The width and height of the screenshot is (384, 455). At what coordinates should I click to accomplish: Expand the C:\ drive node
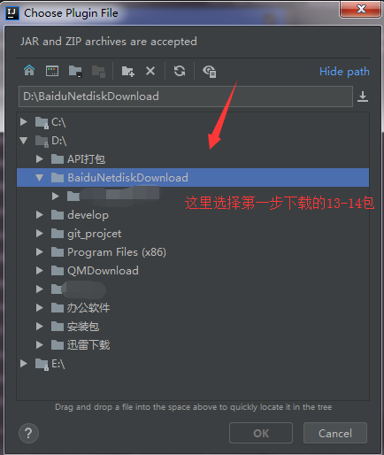coord(24,122)
